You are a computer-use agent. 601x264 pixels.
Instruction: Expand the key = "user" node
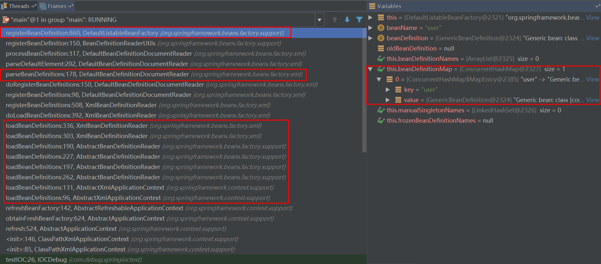(x=388, y=90)
